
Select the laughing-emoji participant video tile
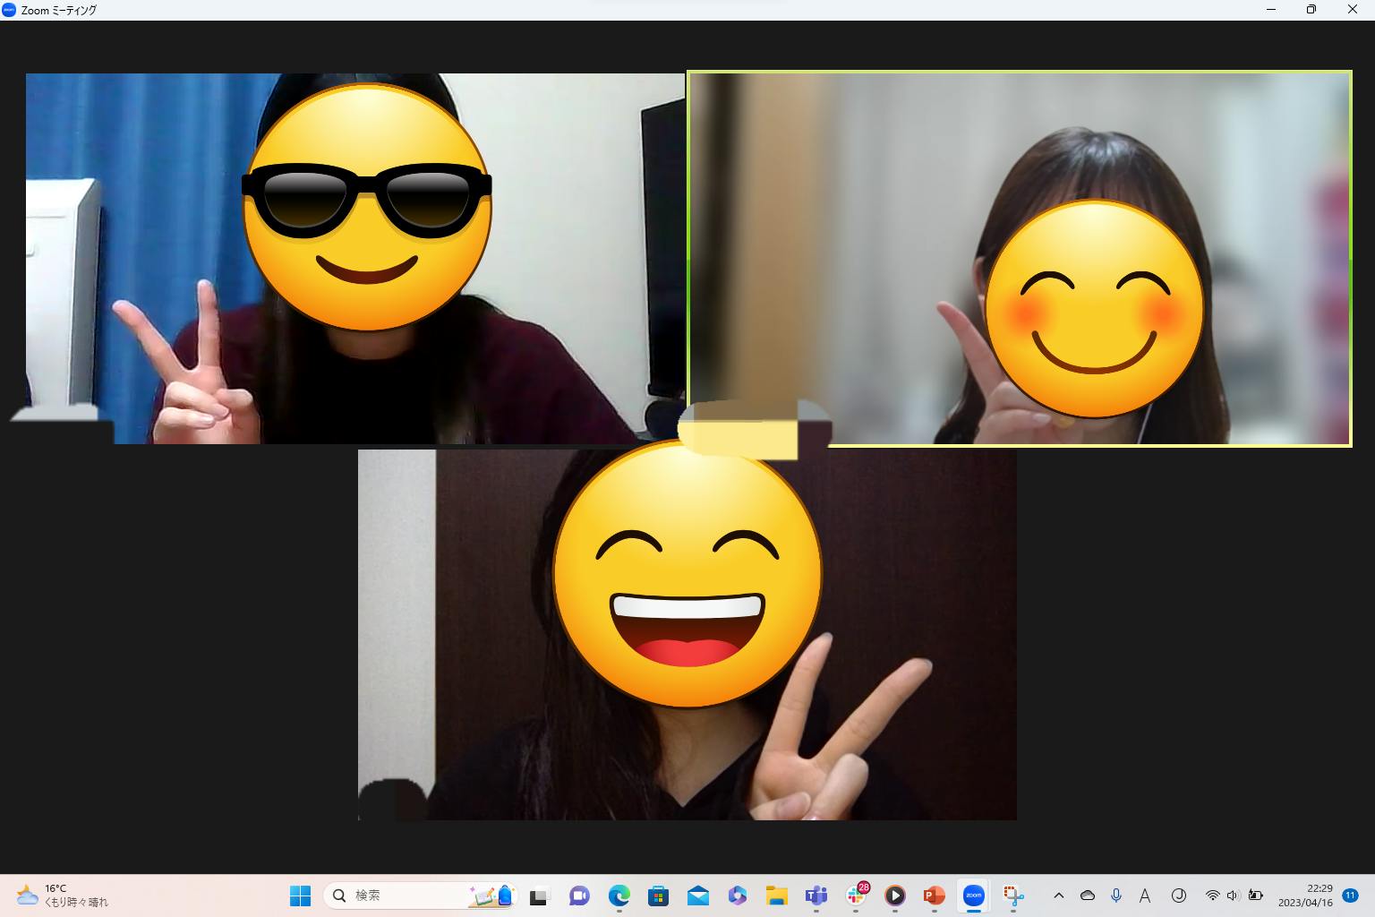(687, 634)
